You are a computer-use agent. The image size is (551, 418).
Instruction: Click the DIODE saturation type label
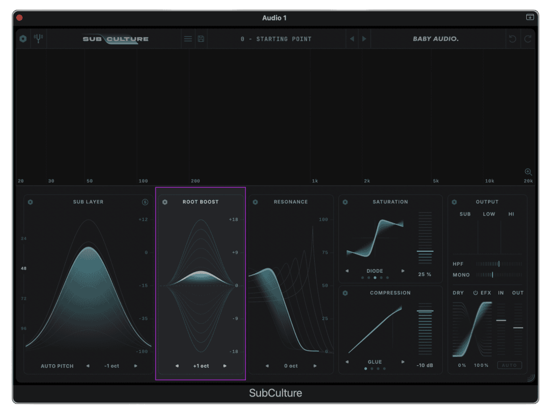(375, 271)
